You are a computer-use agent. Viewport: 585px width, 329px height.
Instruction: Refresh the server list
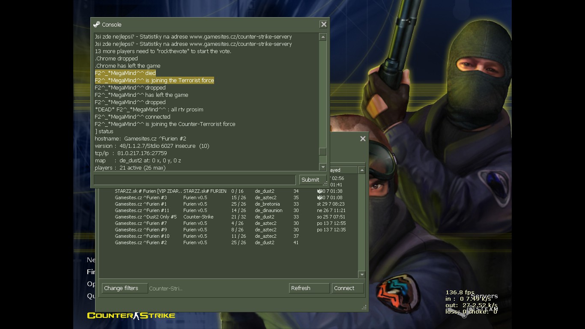pos(309,288)
